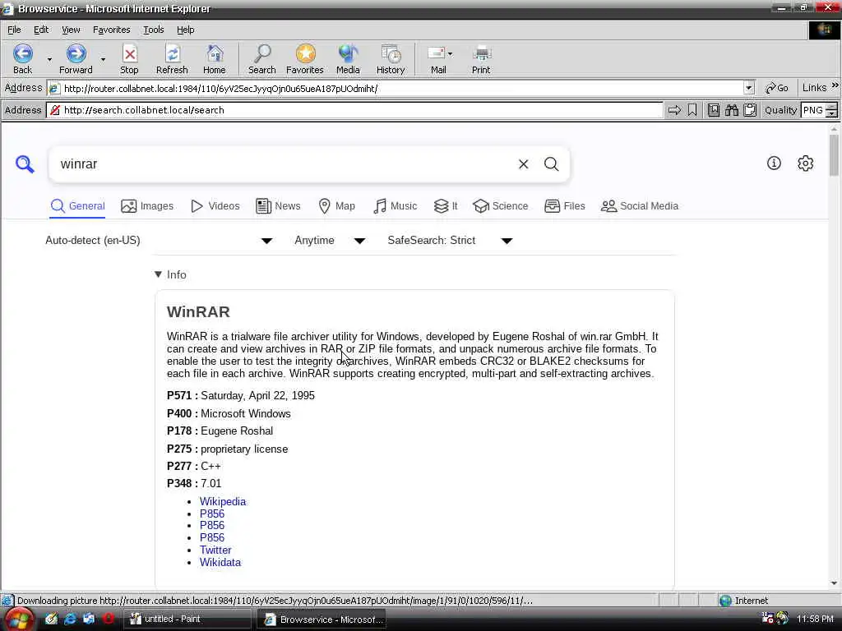The height and width of the screenshot is (631, 842).
Task: Click Browservice go arrow icon
Action: click(674, 110)
